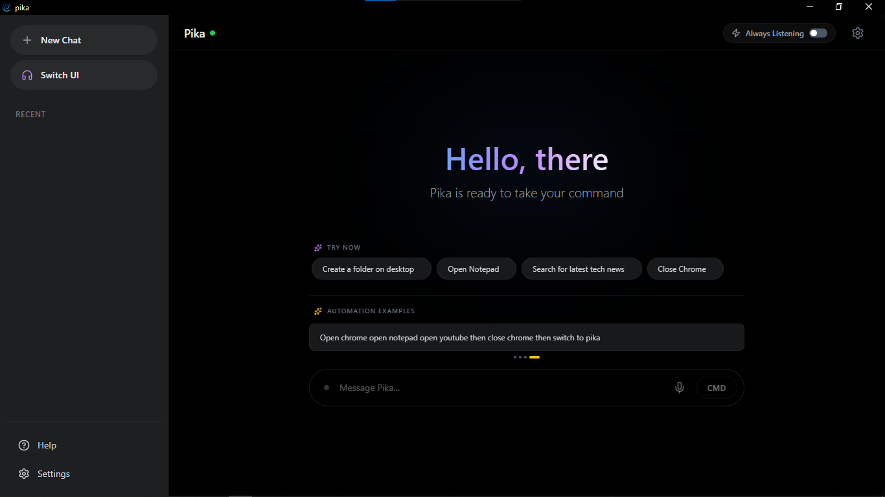
Task: Open Switch UI from the sidebar
Action: [x=83, y=75]
